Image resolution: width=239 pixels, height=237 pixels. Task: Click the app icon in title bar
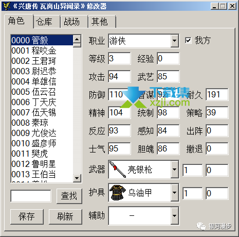tap(7, 6)
